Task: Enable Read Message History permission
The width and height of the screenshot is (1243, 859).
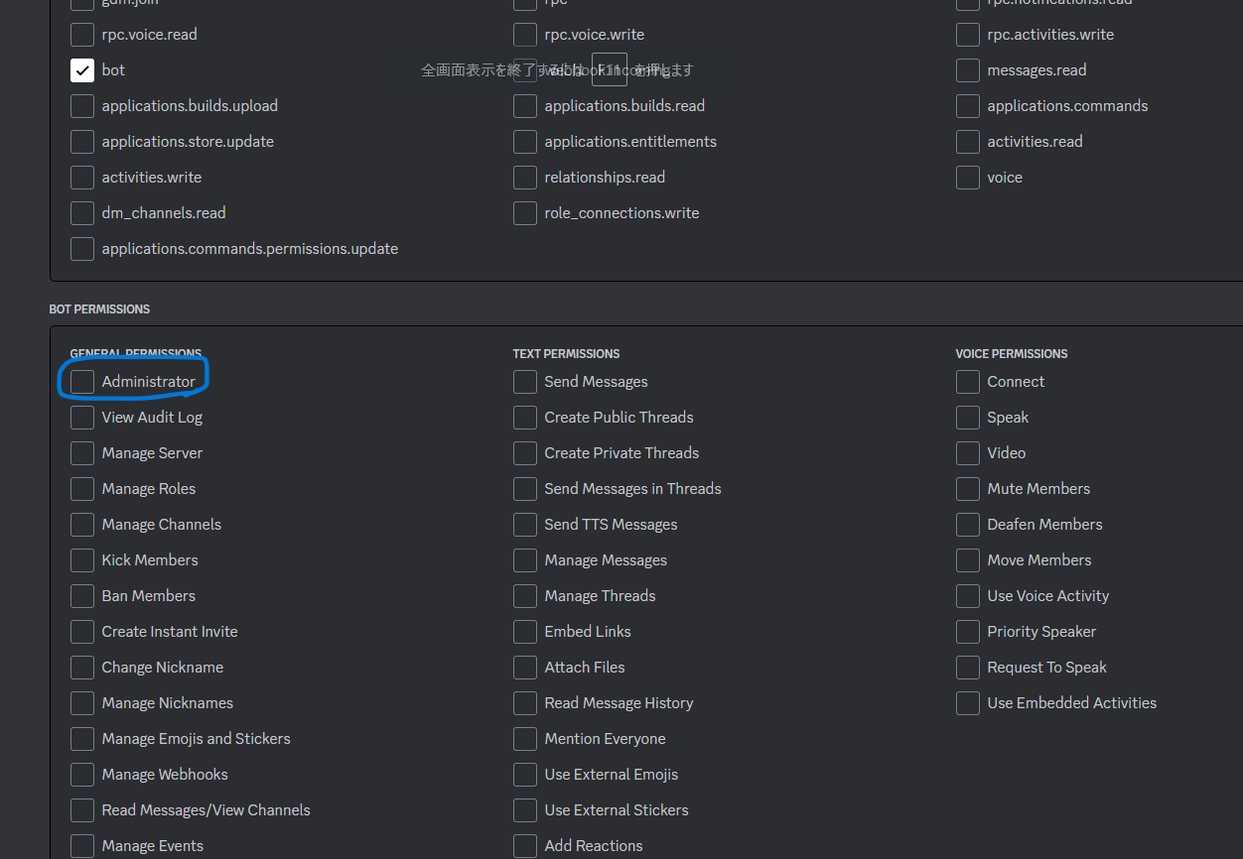Action: (525, 703)
